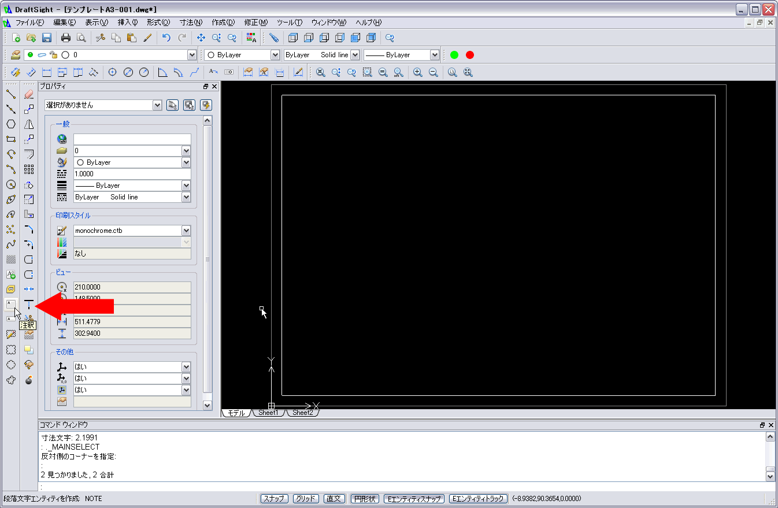
Task: Click the red circle toolbar button
Action: click(x=470, y=55)
